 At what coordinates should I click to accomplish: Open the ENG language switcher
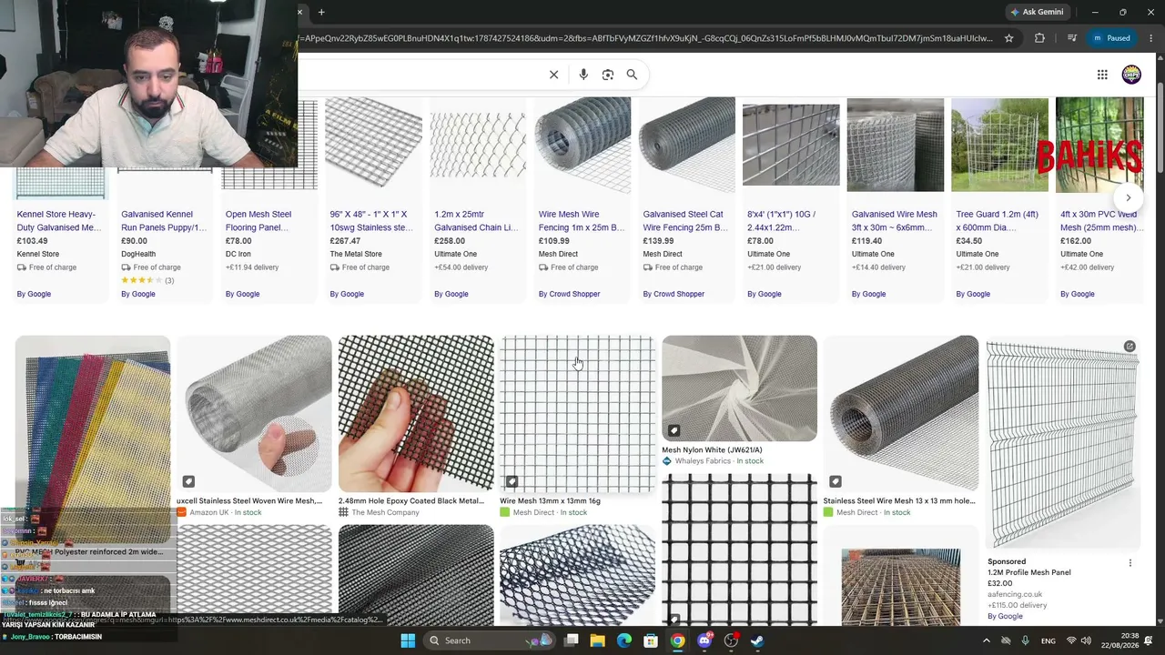(1048, 640)
